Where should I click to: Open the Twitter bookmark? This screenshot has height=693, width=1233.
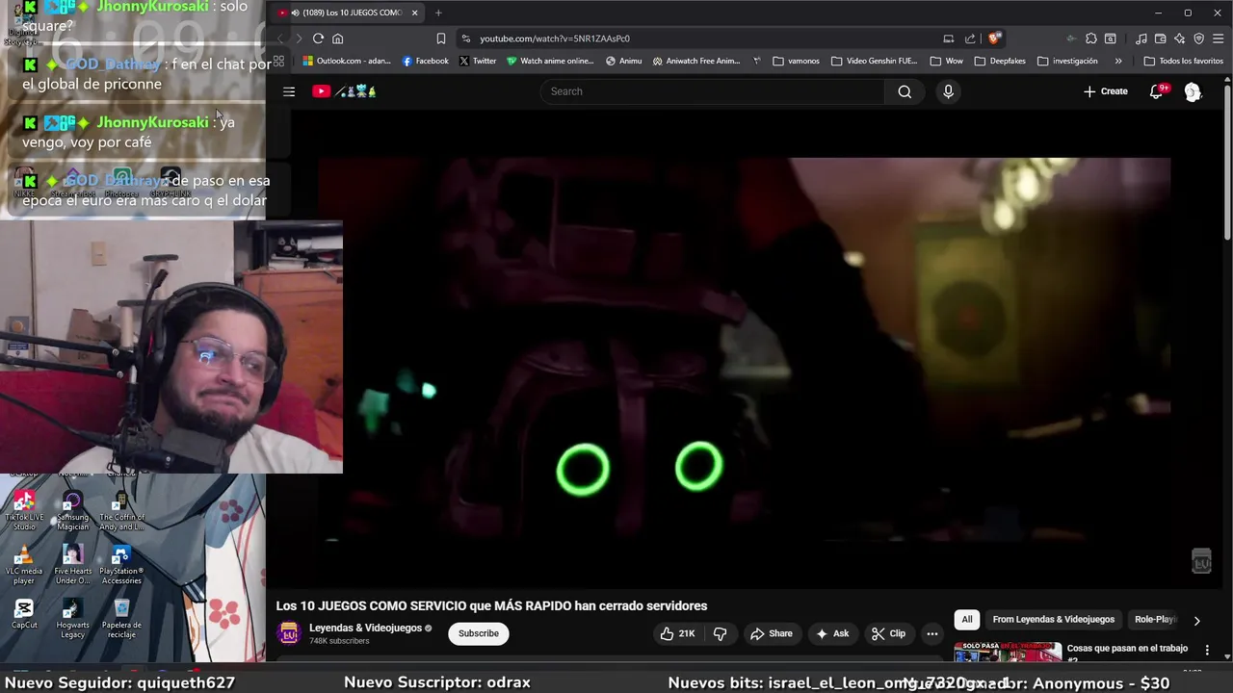(478, 61)
